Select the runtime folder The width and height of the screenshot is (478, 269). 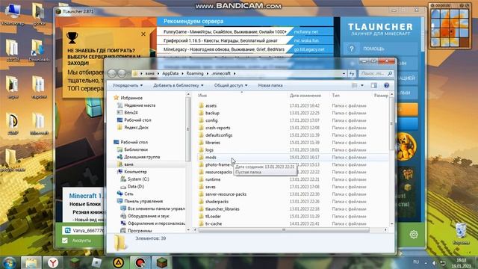click(x=212, y=179)
